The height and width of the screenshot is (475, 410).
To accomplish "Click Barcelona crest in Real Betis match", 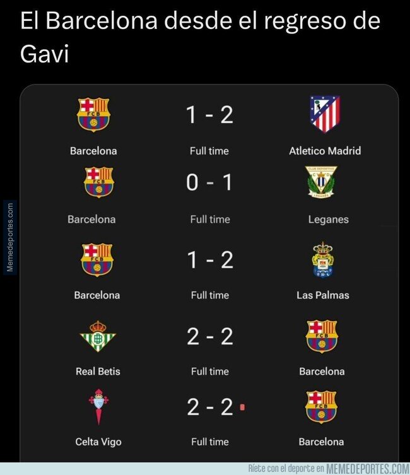I will [x=322, y=336].
